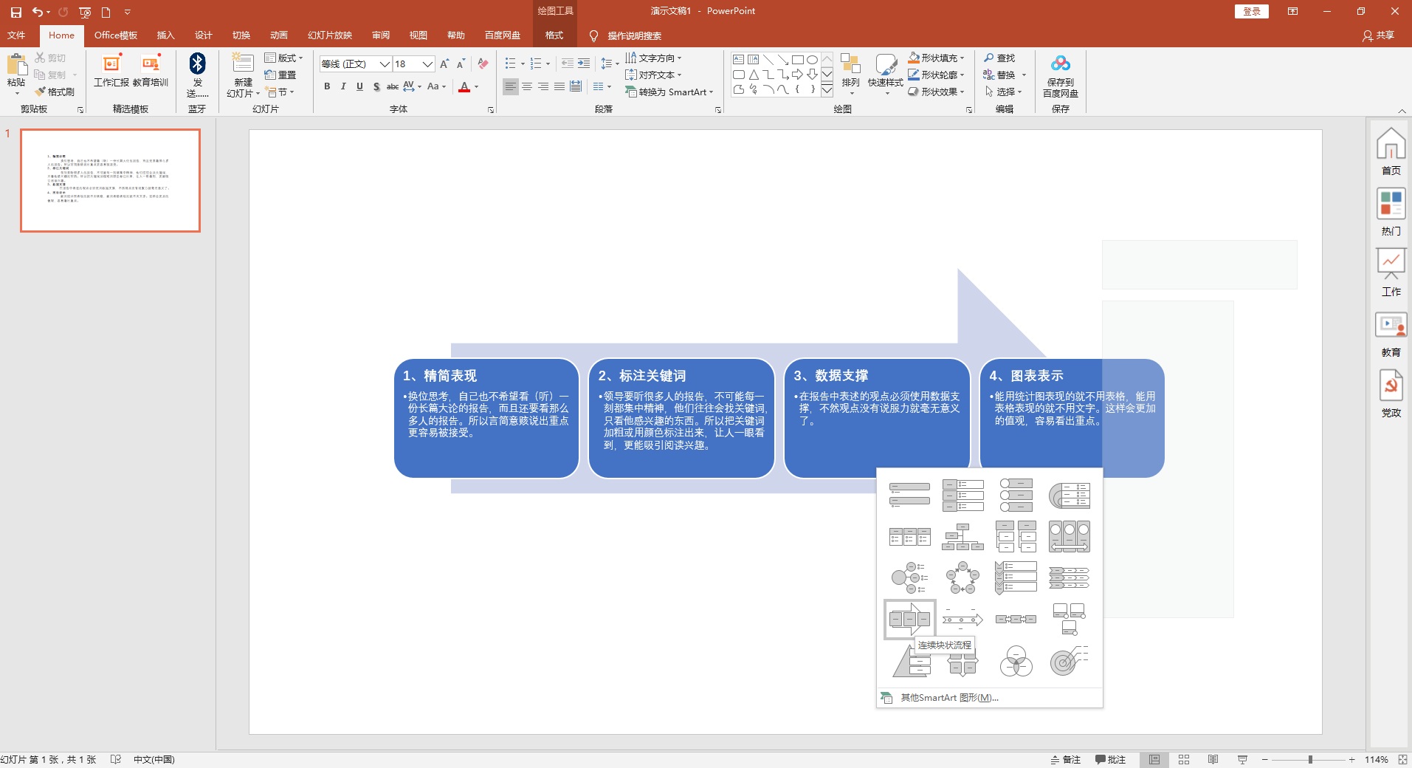Click the 登录 sign-in button

(x=1252, y=11)
